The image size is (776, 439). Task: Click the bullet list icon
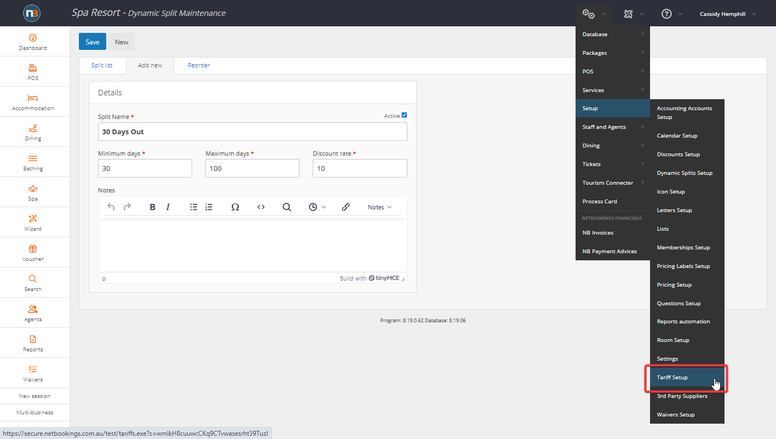pyautogui.click(x=193, y=207)
